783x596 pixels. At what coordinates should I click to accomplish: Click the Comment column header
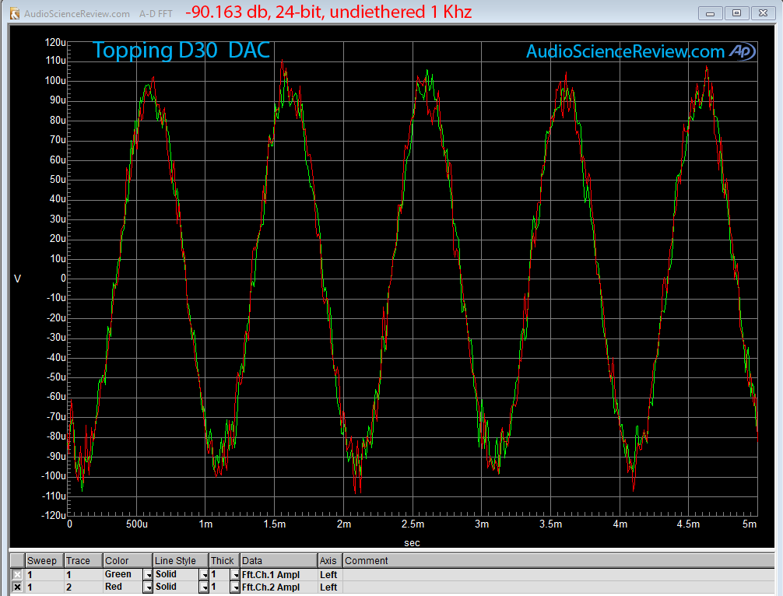(x=558, y=560)
